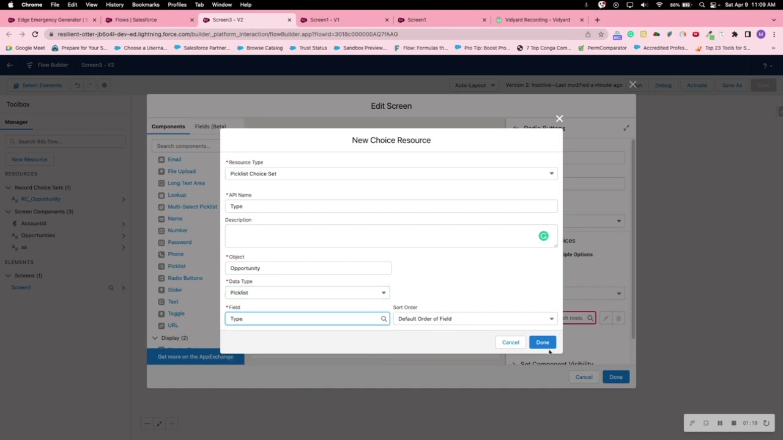This screenshot has width=783, height=440.
Task: Click the Phone component icon
Action: click(x=161, y=254)
